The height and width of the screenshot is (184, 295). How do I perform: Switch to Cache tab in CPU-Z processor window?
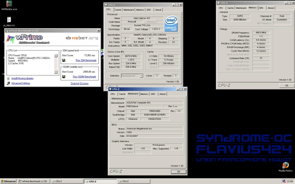click(x=118, y=10)
